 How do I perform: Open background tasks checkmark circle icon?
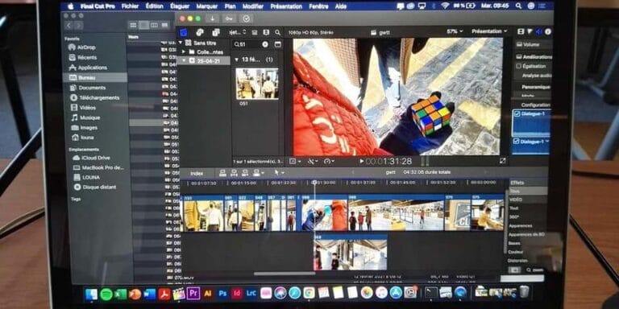point(247,19)
